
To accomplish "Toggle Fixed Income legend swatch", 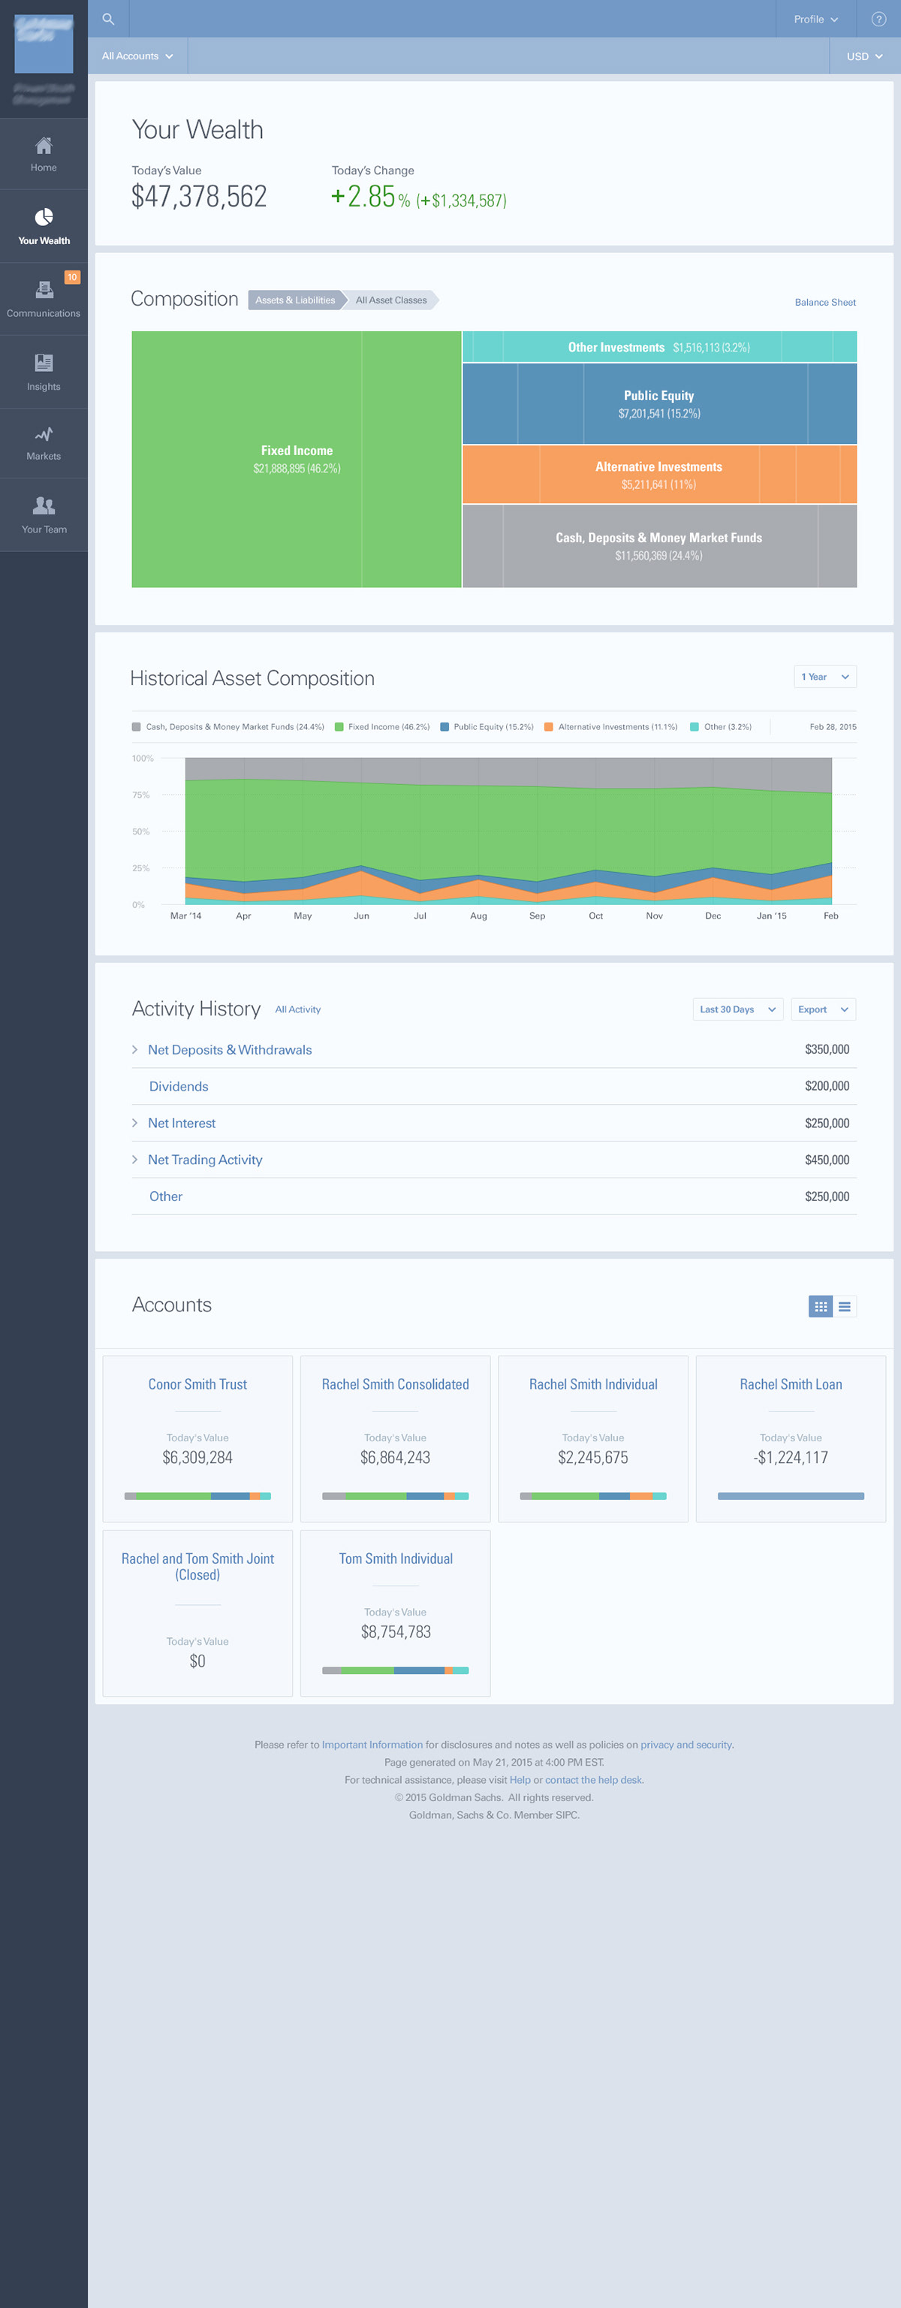I will tap(339, 726).
